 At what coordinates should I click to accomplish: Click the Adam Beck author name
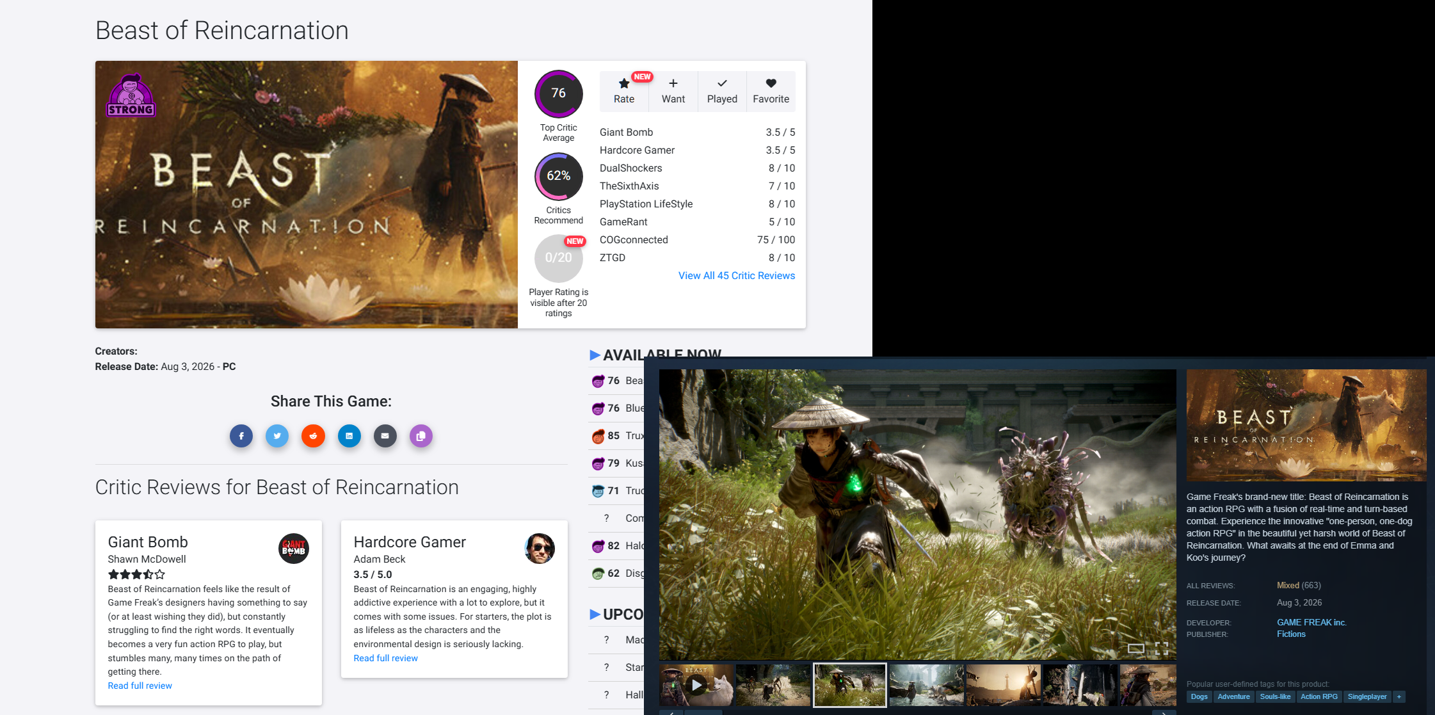380,559
